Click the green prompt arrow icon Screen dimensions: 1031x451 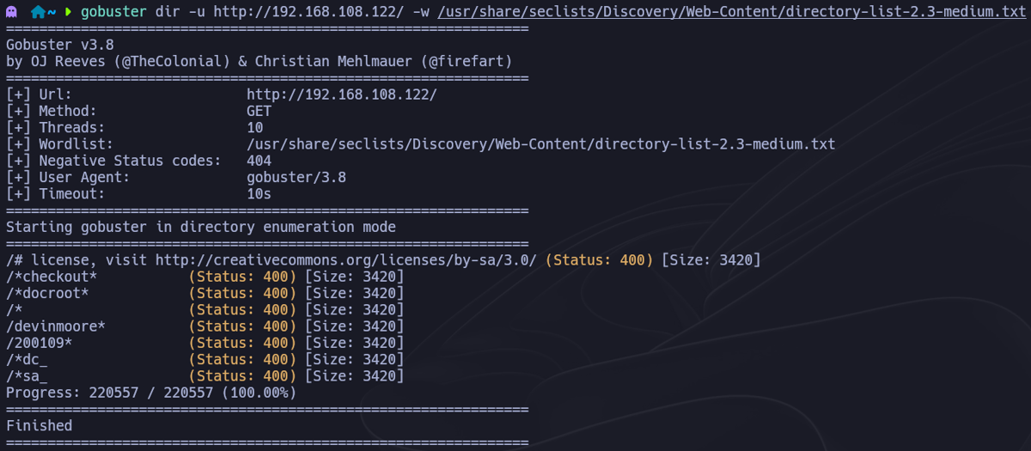coord(68,12)
